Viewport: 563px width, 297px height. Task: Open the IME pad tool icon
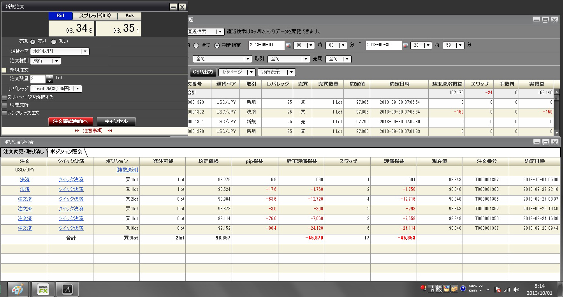coord(447,289)
